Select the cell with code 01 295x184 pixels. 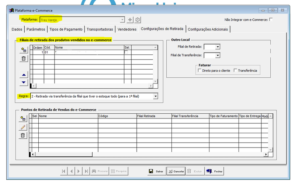click(49, 52)
